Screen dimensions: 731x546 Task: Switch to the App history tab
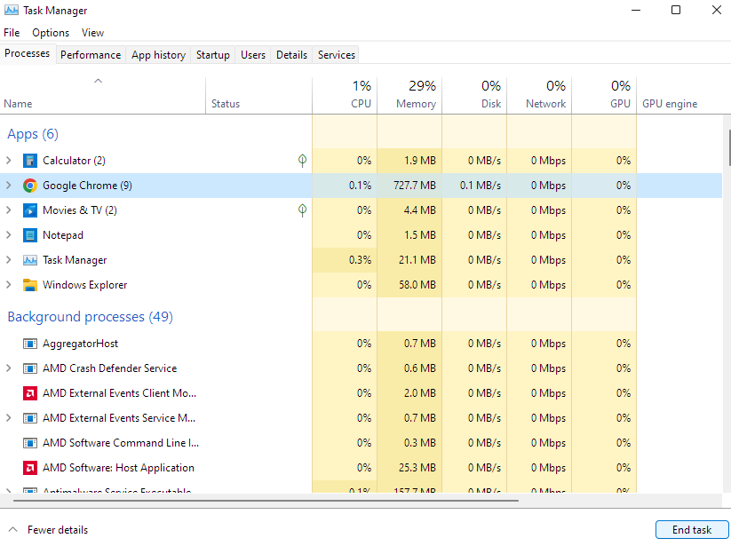(158, 55)
